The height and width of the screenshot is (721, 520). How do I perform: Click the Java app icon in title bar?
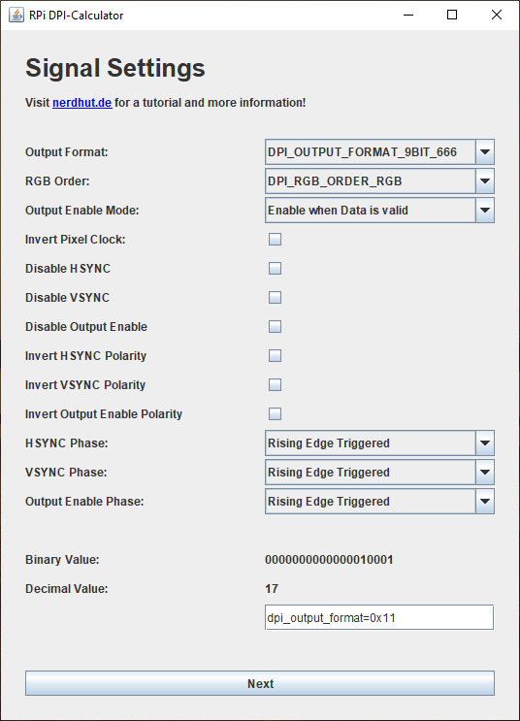pos(16,15)
